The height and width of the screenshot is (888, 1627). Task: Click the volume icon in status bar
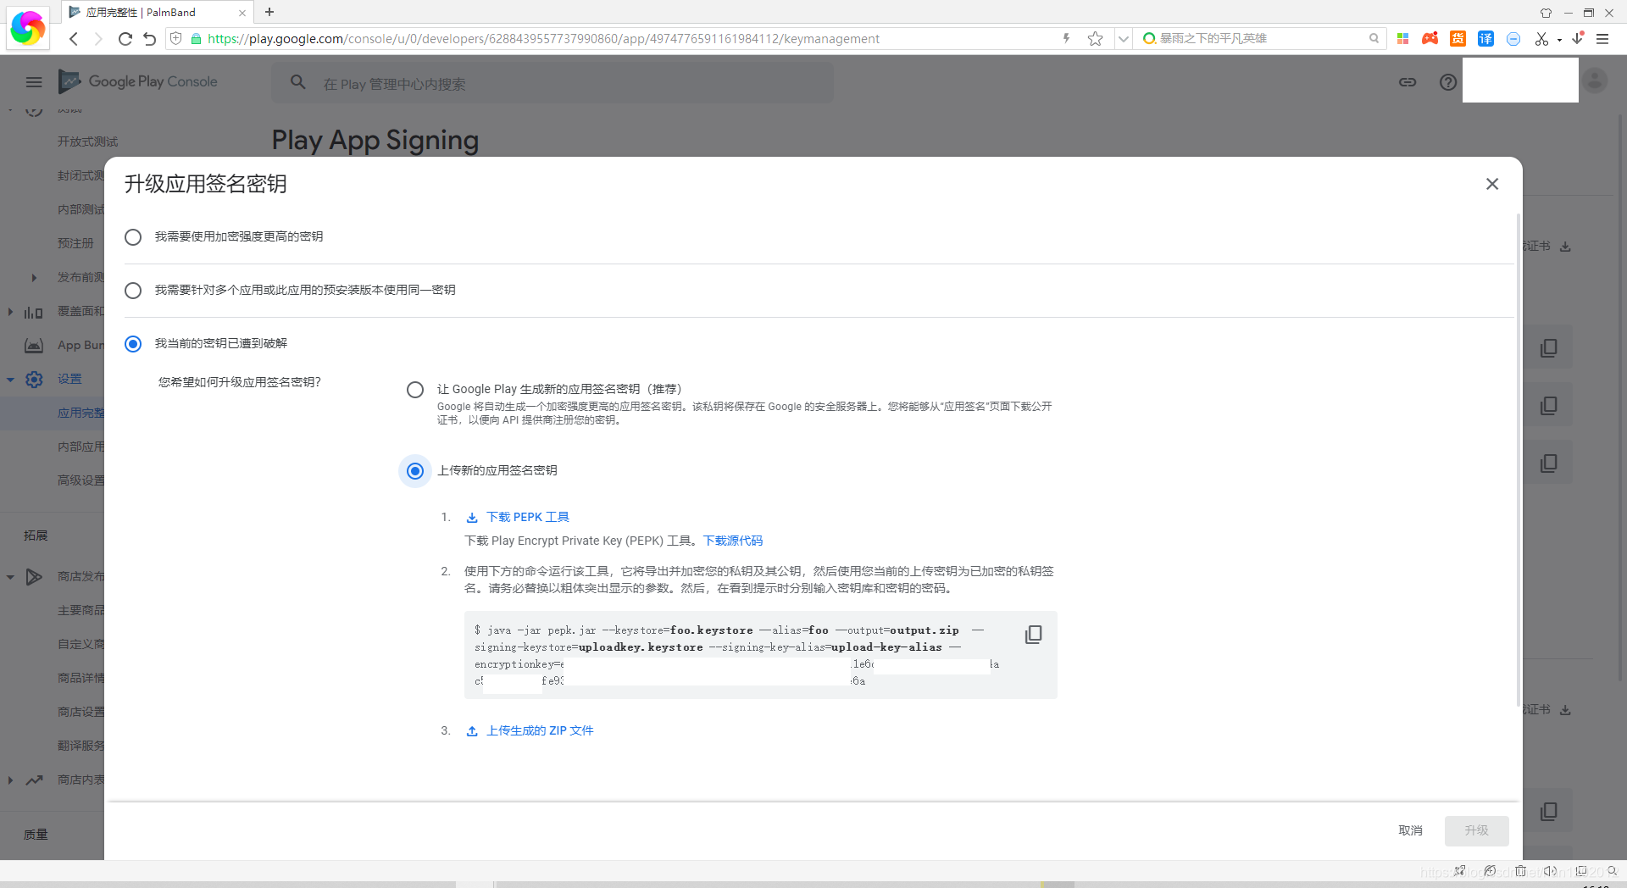(1549, 871)
